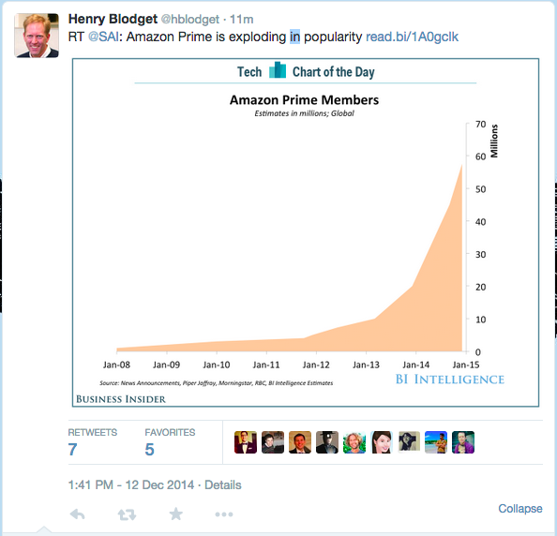Visit the @SAI mention
557x536 pixels.
click(103, 37)
